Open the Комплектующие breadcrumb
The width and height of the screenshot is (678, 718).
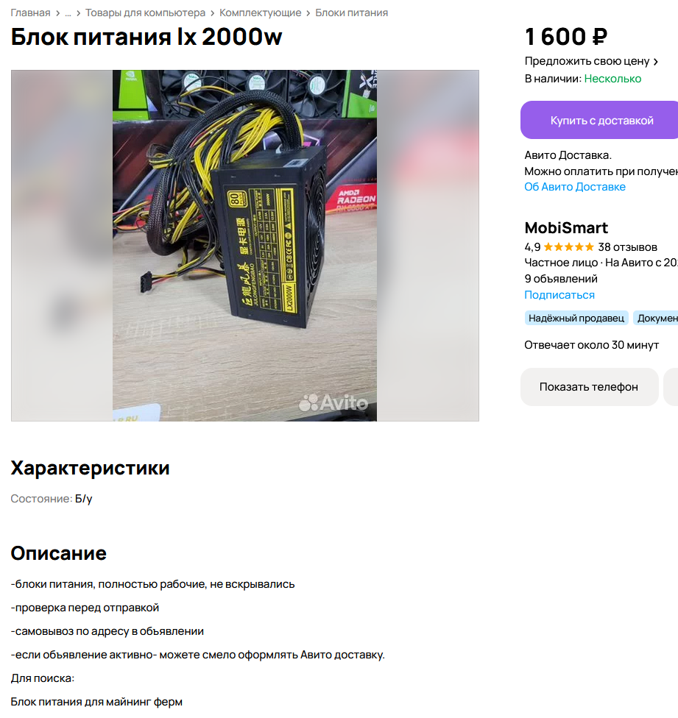coord(260,13)
